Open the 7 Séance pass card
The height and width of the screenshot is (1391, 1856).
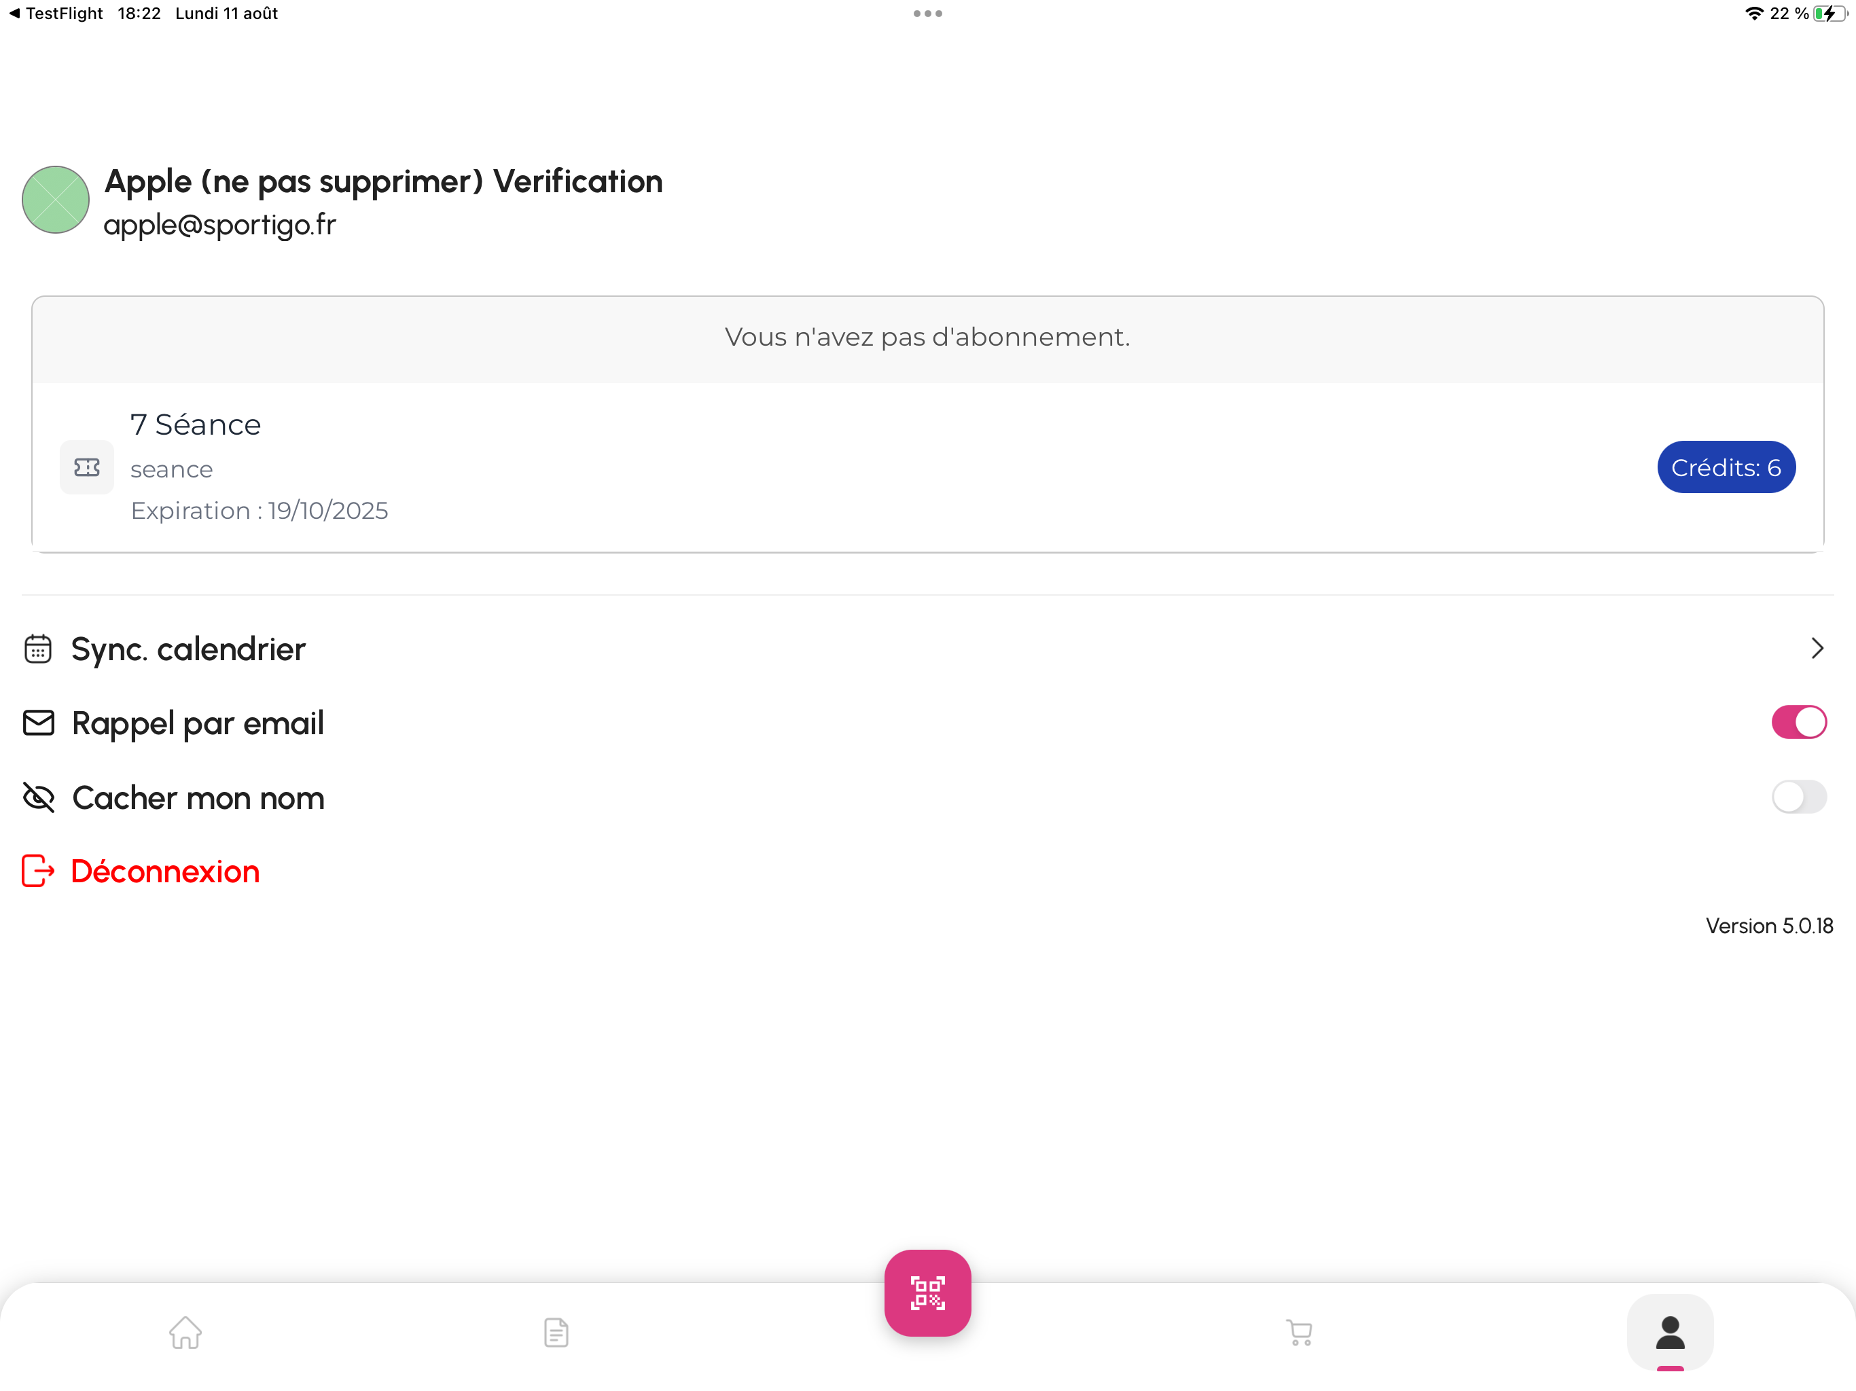click(927, 467)
